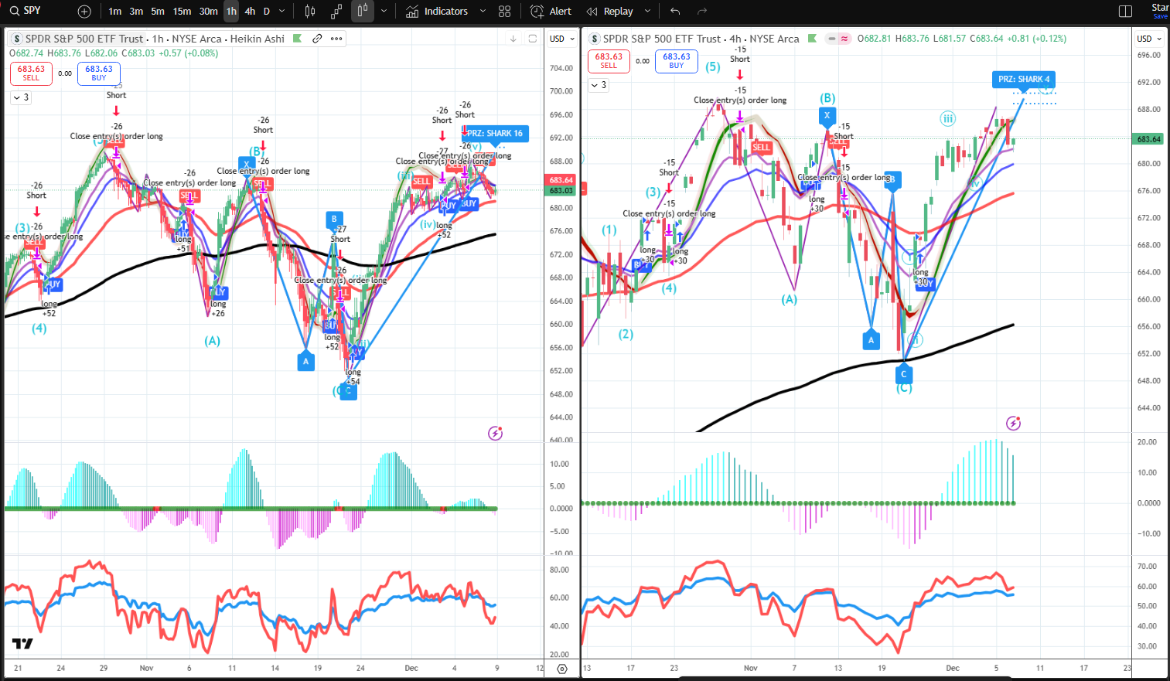Switch to the 15m interval
1170x681 pixels.
click(x=182, y=12)
